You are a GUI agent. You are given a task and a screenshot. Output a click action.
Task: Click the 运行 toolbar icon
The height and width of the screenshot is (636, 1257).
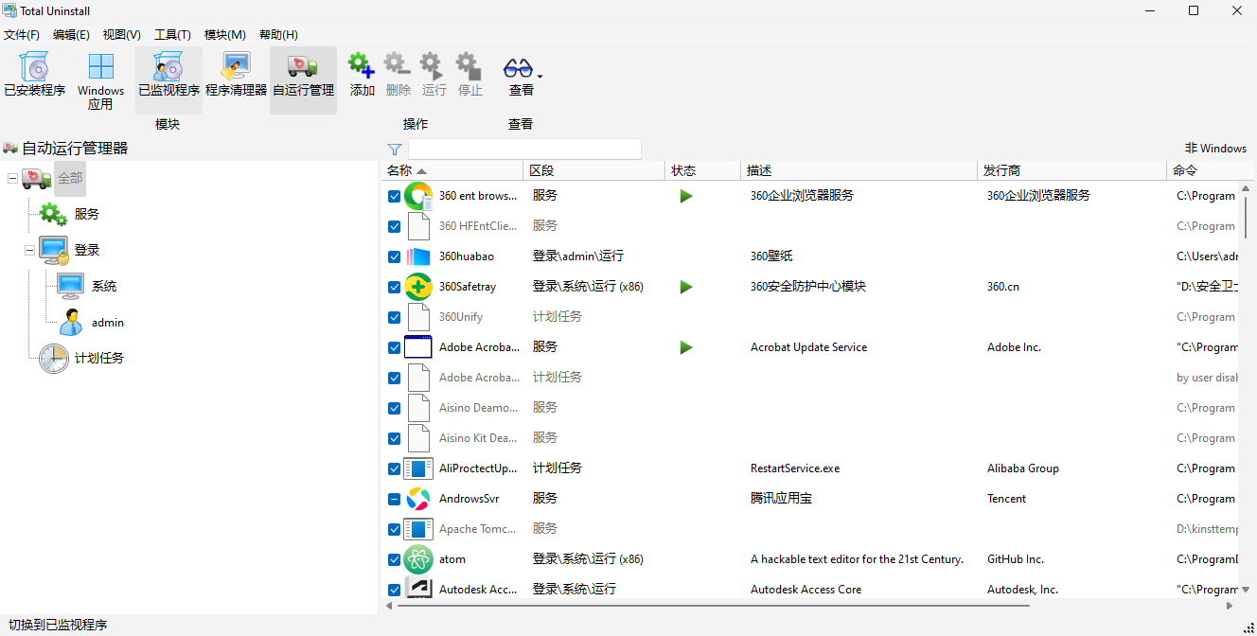click(x=434, y=66)
